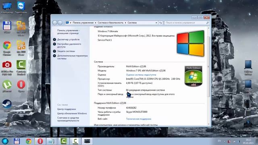Viewport: 258px width, 145px height.
Task: Click Панель управления breadcrumb segment
Action: click(83, 23)
